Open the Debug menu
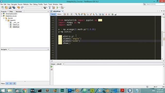 35,4
